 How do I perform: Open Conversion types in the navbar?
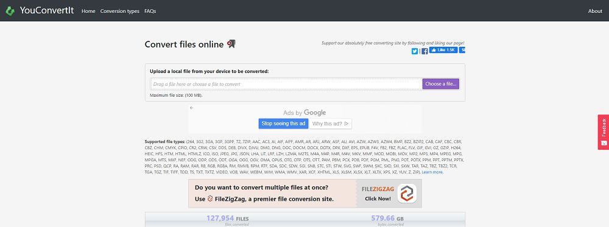pyautogui.click(x=119, y=11)
